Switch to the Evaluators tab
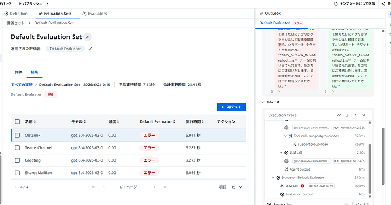 click(95, 14)
